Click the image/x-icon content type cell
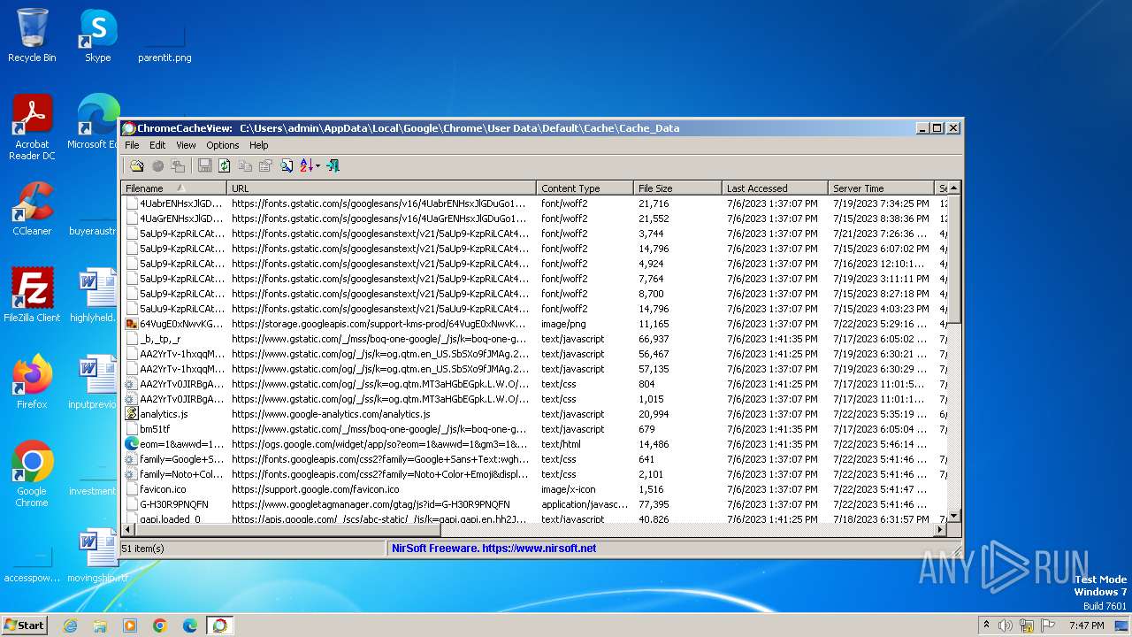 pyautogui.click(x=569, y=489)
